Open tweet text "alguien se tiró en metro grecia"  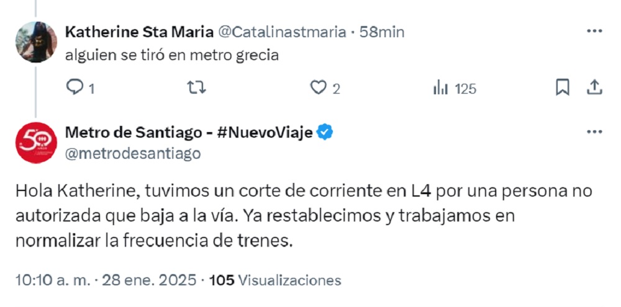171,55
